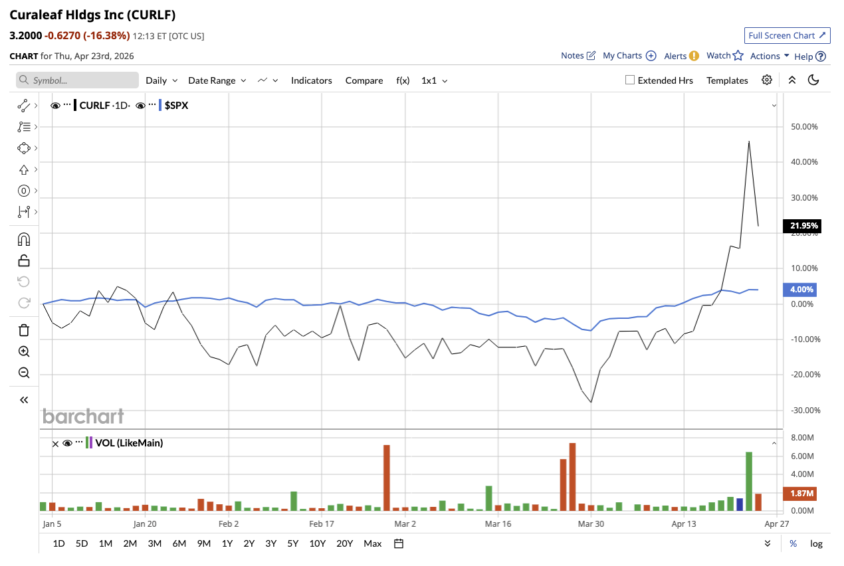Open the Daily frequency dropdown

tap(161, 80)
